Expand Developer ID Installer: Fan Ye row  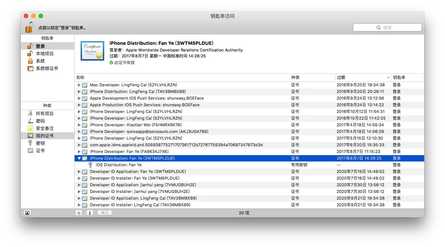(79, 178)
